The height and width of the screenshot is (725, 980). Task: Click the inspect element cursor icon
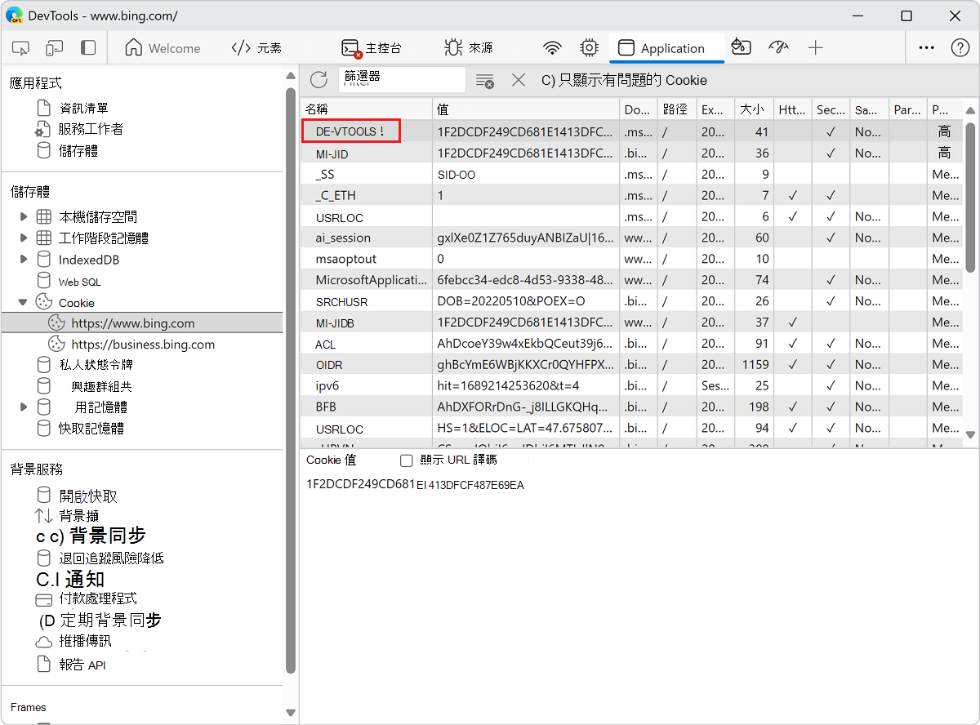click(20, 48)
